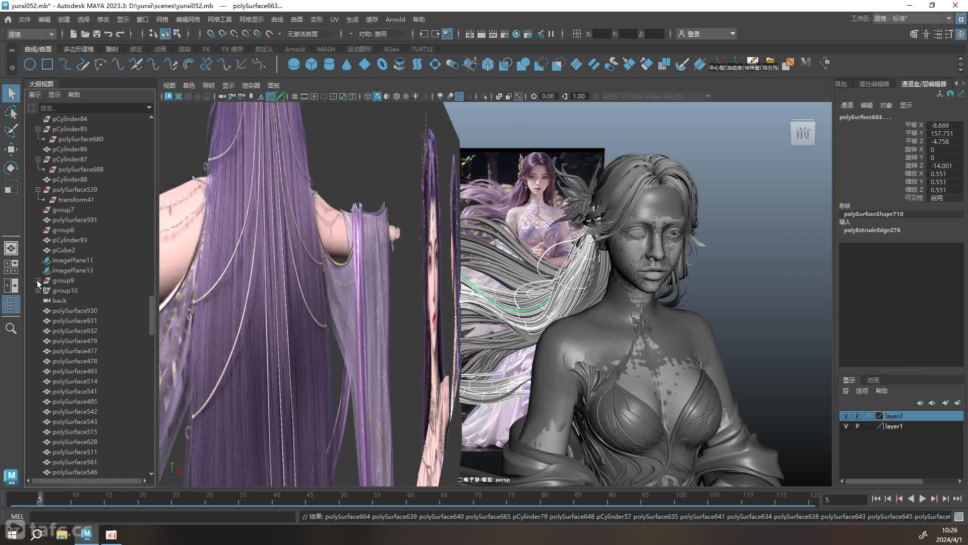Open File Explorer on the taskbar
This screenshot has width=968, height=545.
coord(62,534)
